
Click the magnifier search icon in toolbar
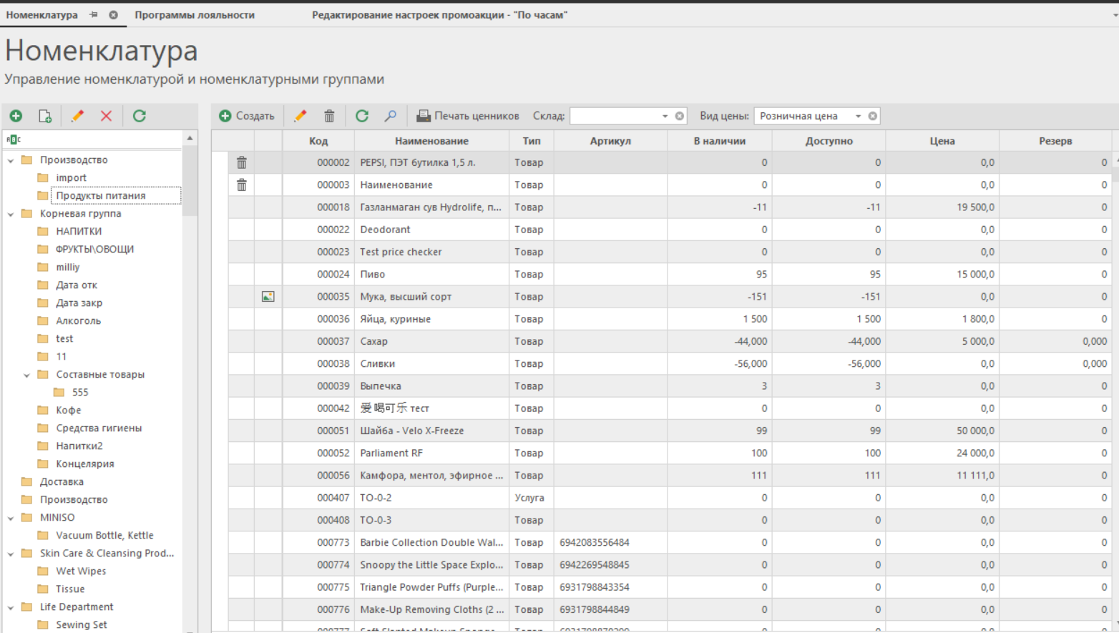pyautogui.click(x=391, y=116)
